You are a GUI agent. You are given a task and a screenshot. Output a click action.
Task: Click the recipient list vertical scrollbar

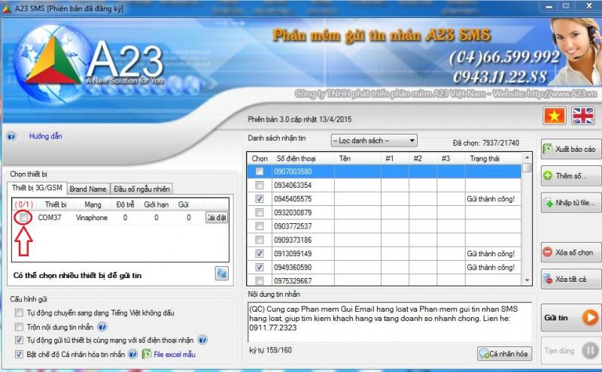(528, 225)
